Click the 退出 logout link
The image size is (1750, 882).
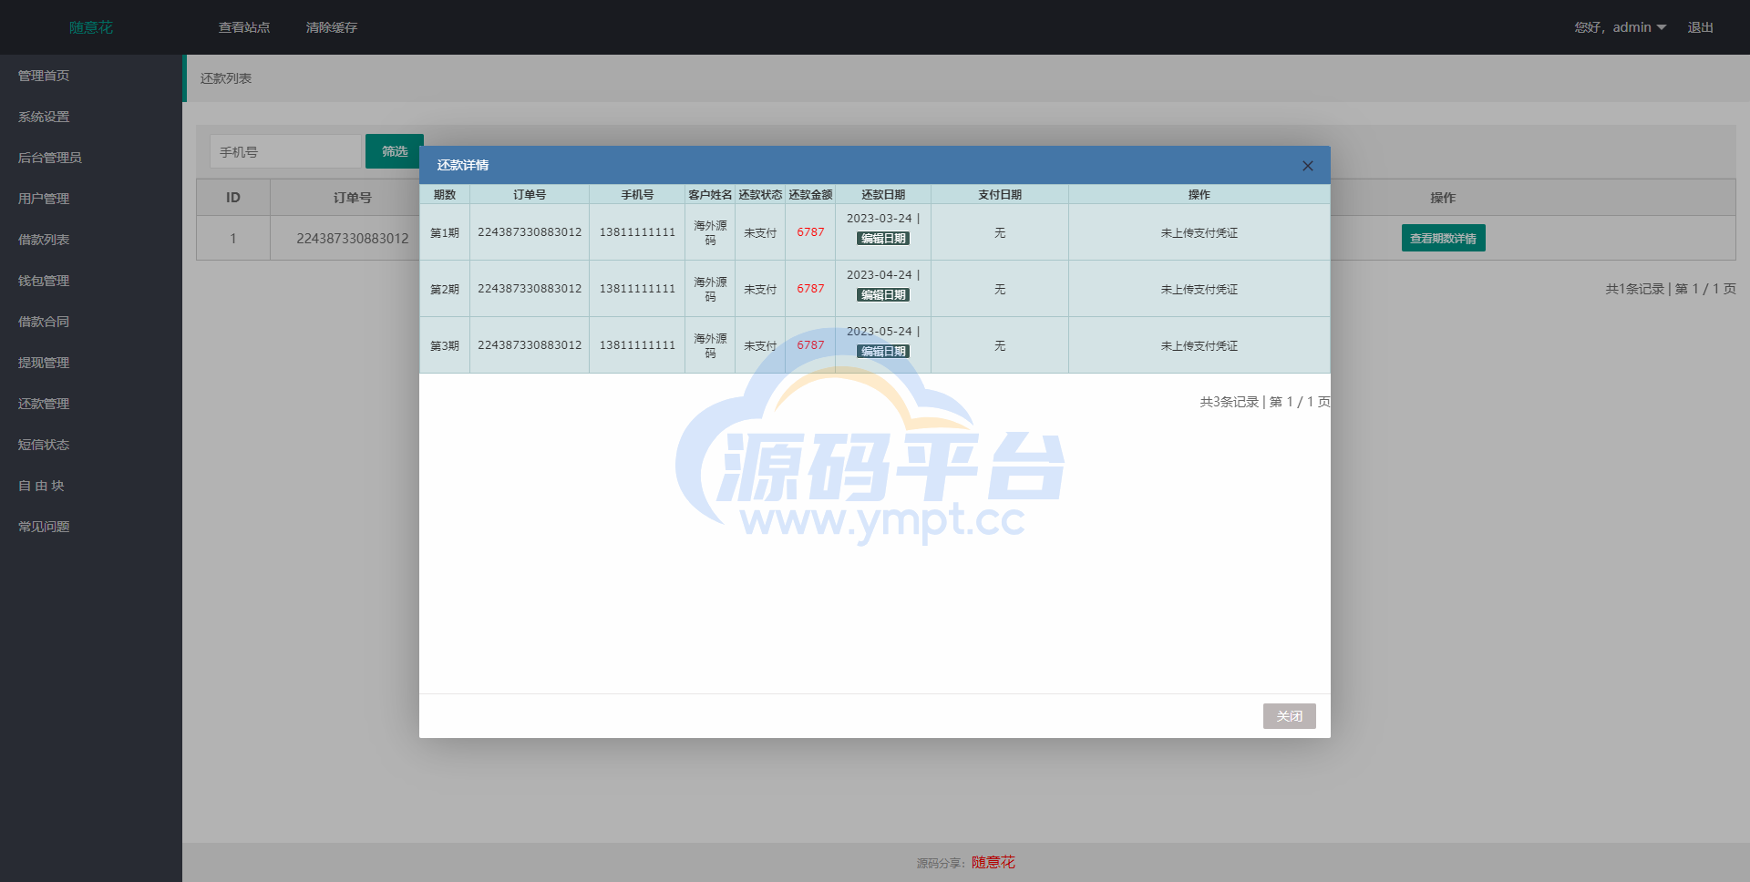[1700, 27]
